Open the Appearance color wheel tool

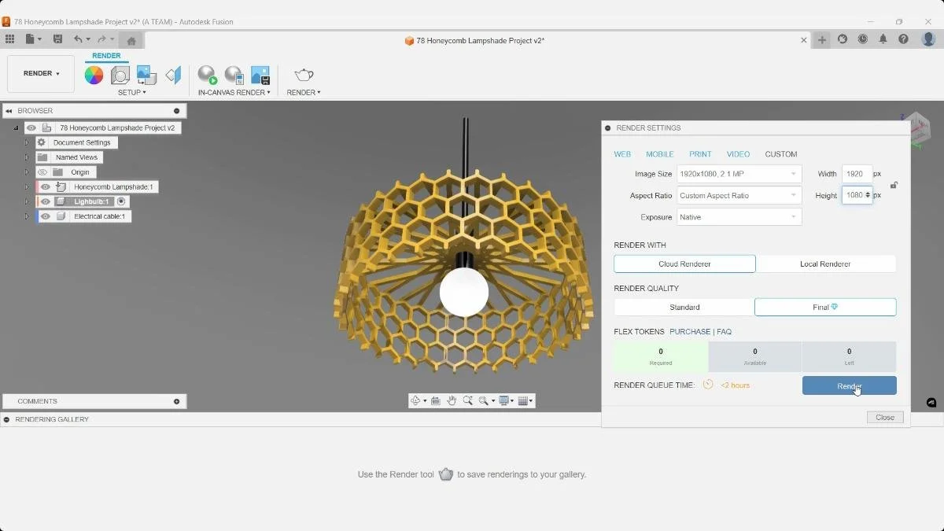click(94, 76)
